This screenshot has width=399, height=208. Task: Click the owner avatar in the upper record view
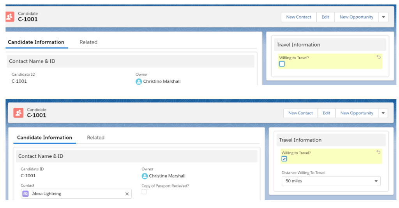pyautogui.click(x=139, y=82)
